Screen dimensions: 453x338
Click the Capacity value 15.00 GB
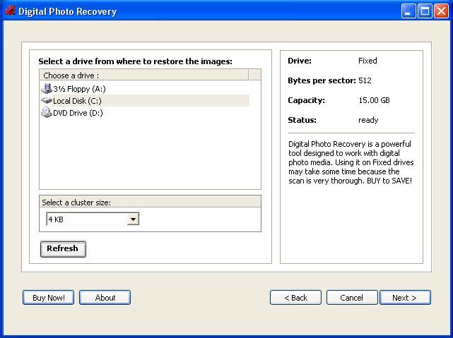374,100
